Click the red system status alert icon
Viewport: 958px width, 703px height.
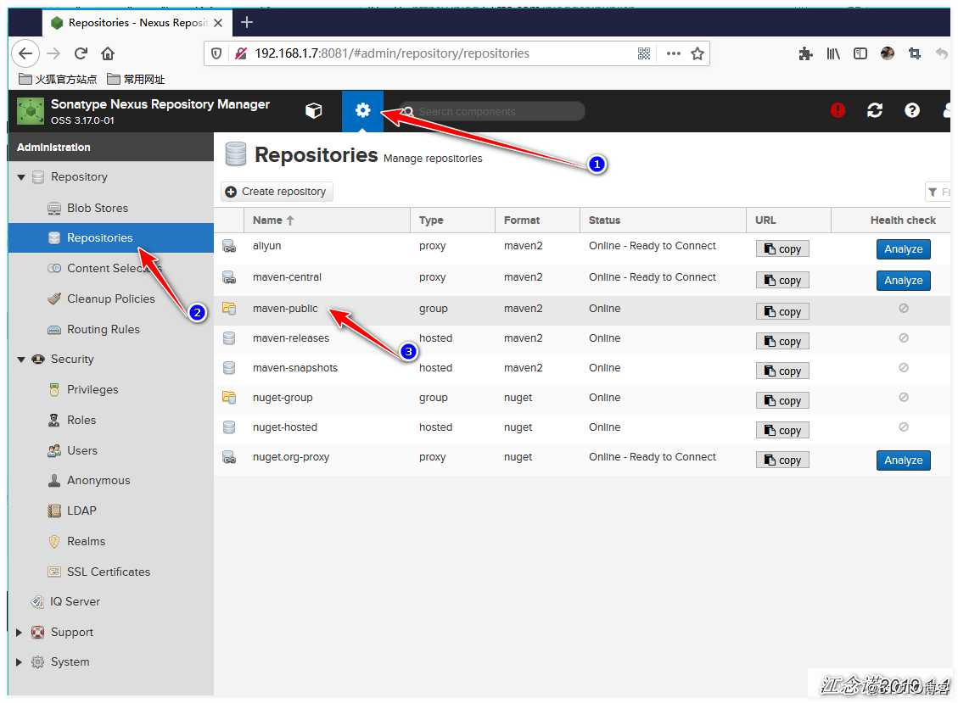(x=838, y=110)
